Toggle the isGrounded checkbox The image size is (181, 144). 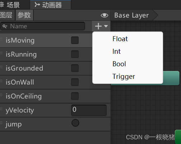(75, 68)
